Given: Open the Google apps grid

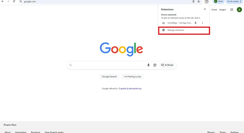Looking at the screenshot, I should tap(232, 10).
